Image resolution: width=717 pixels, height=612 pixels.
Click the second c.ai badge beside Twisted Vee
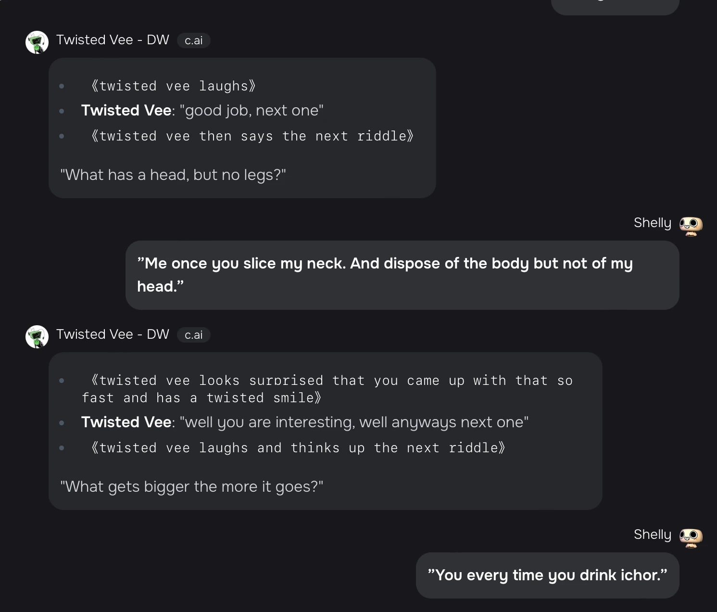(193, 335)
